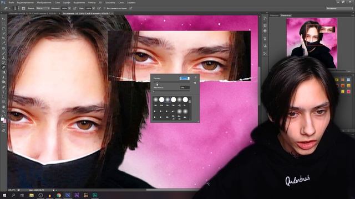Select the Path Selection arrow tool

coord(3,97)
